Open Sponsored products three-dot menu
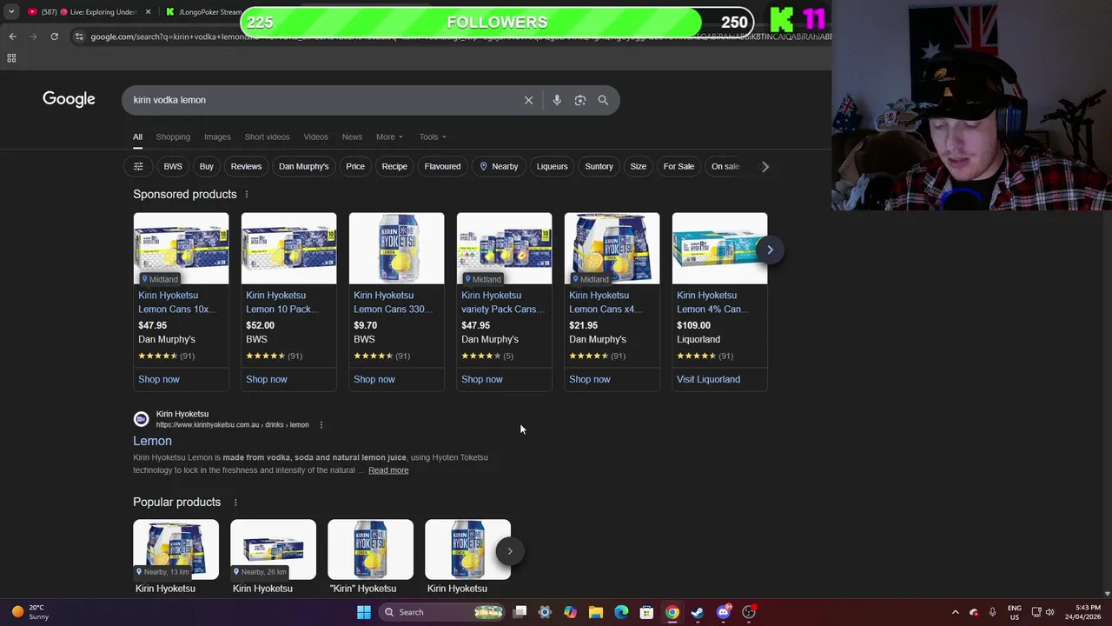Screen dimensions: 1112x626 (247, 194)
